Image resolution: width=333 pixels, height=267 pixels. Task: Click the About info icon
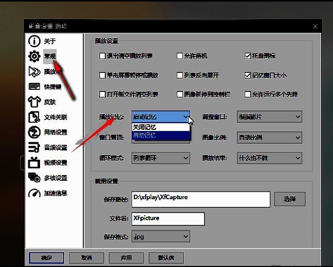click(34, 41)
